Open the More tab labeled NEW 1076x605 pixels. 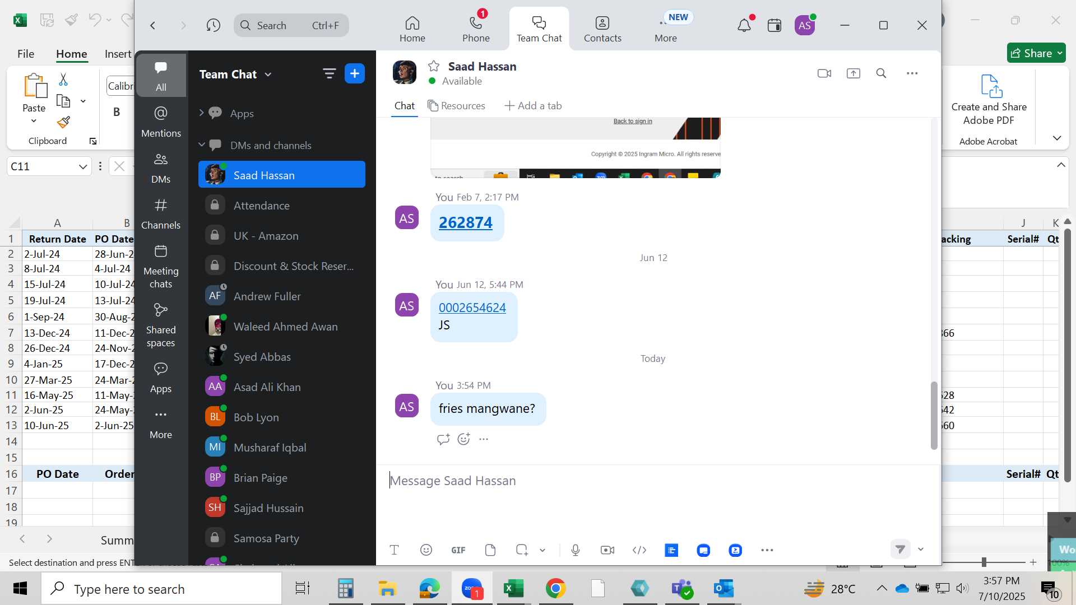(x=666, y=28)
